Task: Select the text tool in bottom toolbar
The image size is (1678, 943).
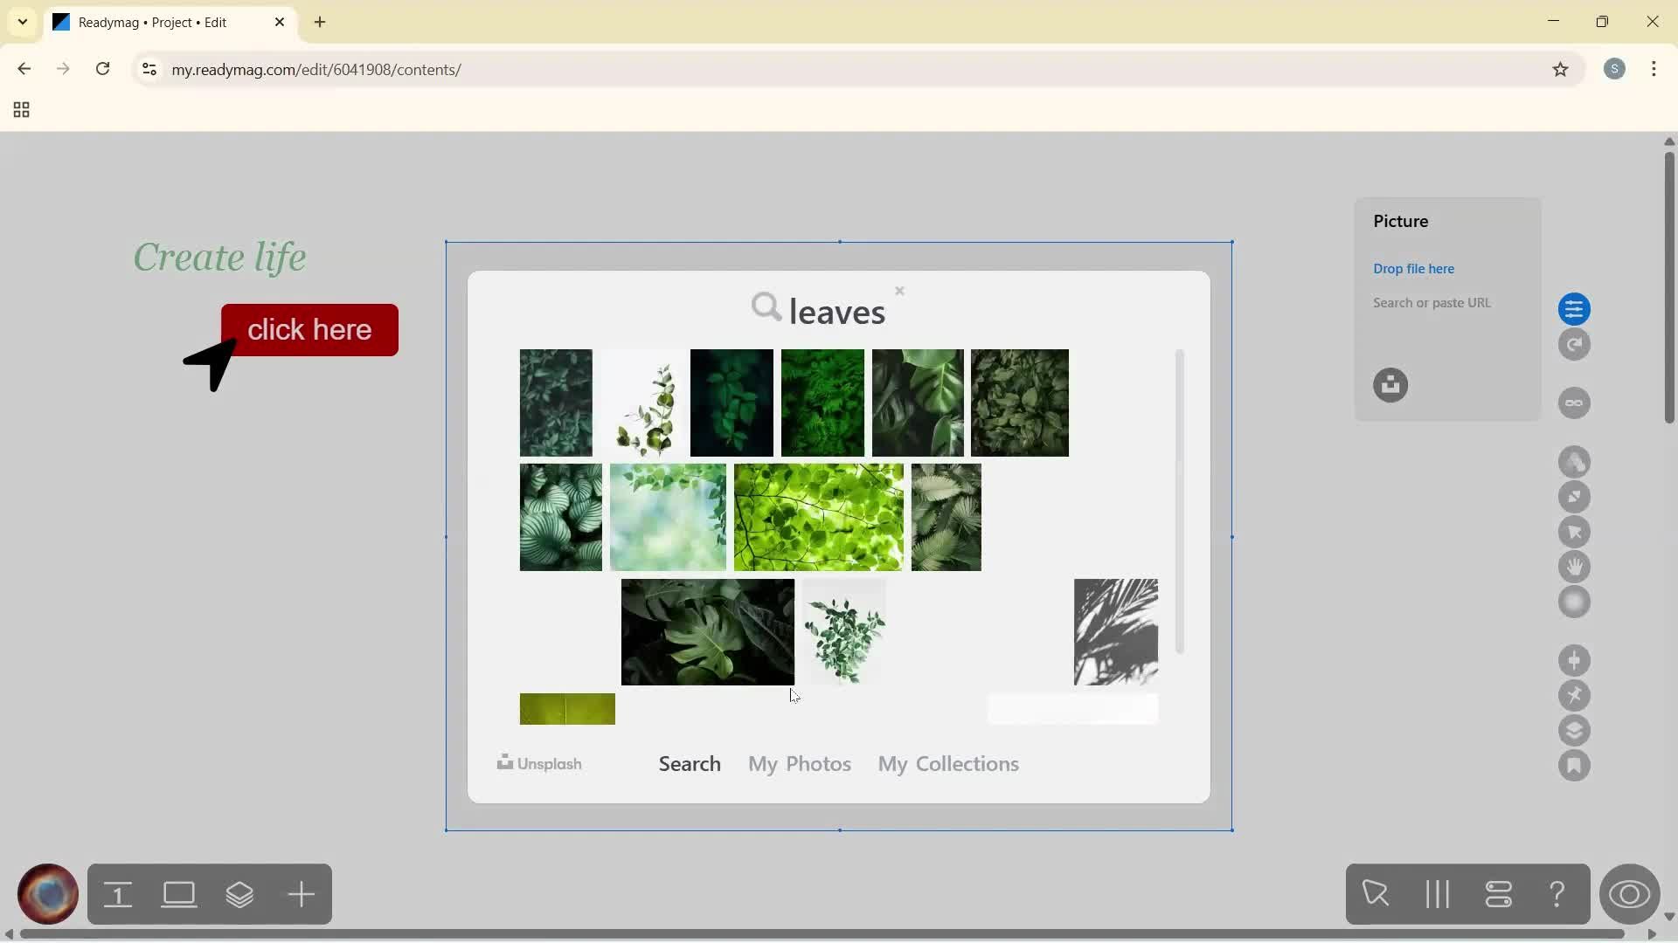Action: click(x=119, y=894)
